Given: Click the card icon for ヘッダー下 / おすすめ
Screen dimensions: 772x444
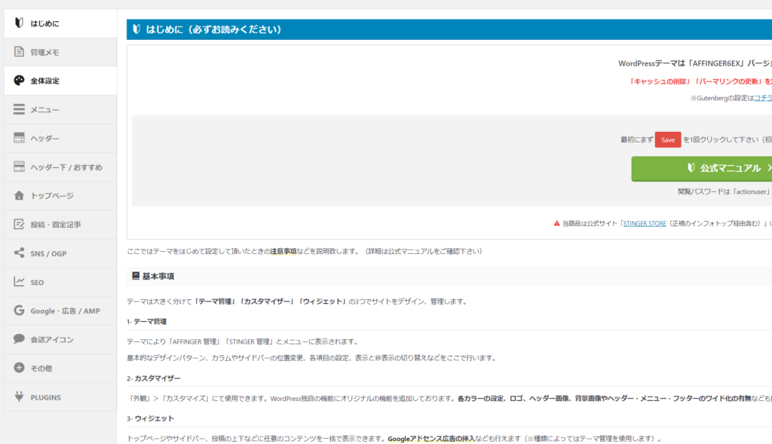Looking at the screenshot, I should [x=19, y=167].
